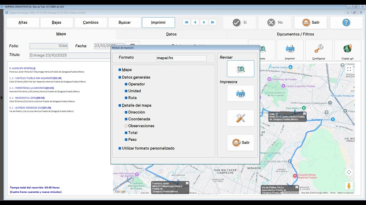Image resolution: width=366 pixels, height=205 pixels.
Task: Open the Documentos / Filtros tab
Action: pyautogui.click(x=295, y=34)
